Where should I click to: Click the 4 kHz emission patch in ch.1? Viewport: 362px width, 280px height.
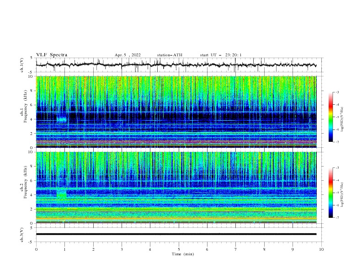[62, 119]
